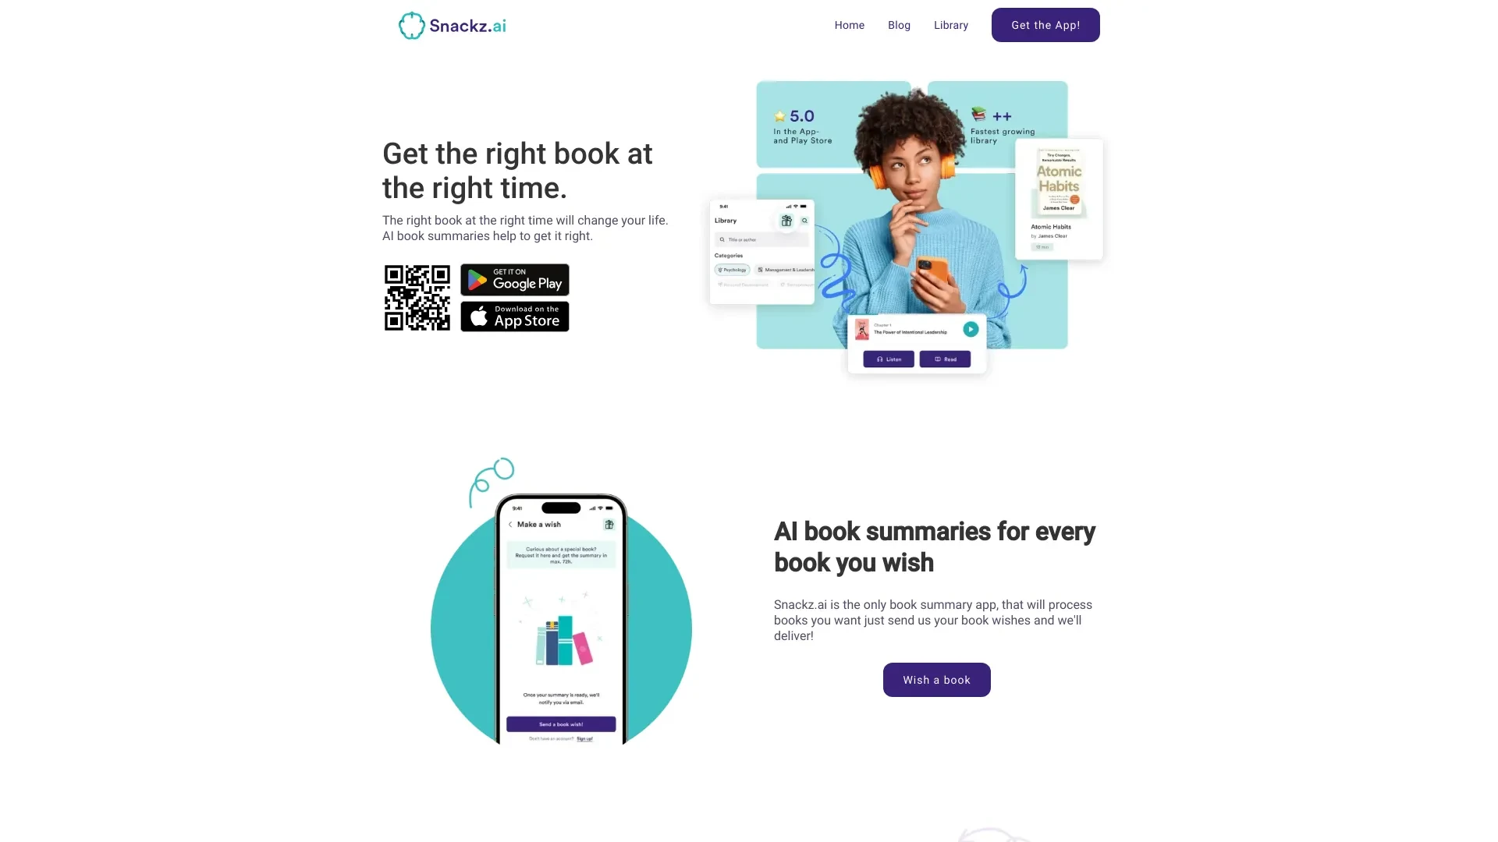Image resolution: width=1498 pixels, height=842 pixels.
Task: Click the Wish a book button
Action: click(936, 680)
